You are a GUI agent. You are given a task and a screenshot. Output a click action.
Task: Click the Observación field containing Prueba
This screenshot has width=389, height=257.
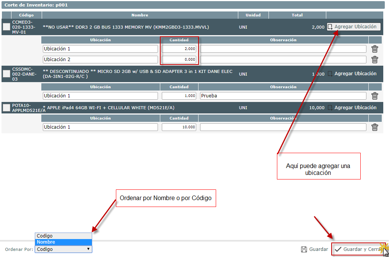click(283, 96)
